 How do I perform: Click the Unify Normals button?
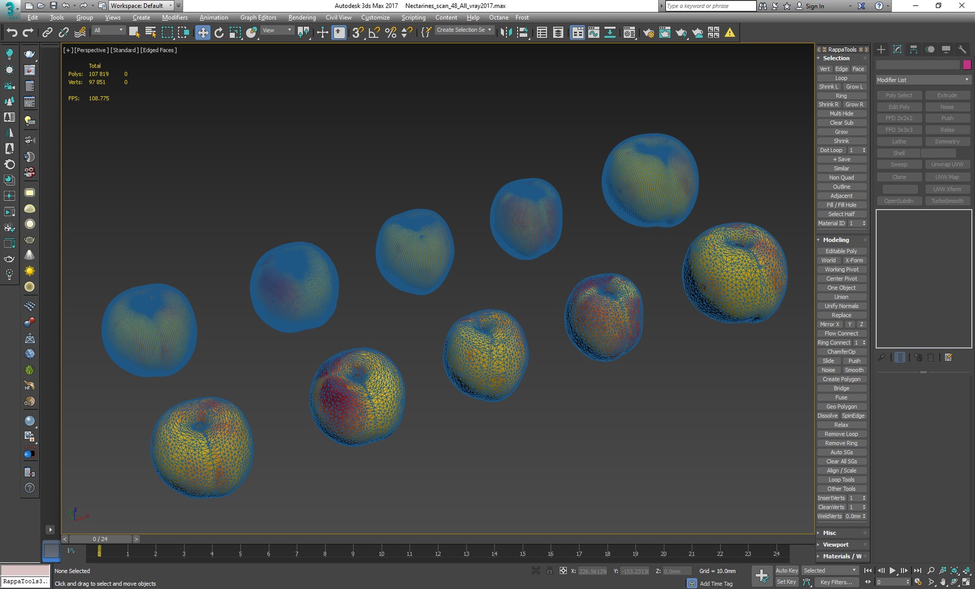pyautogui.click(x=841, y=306)
